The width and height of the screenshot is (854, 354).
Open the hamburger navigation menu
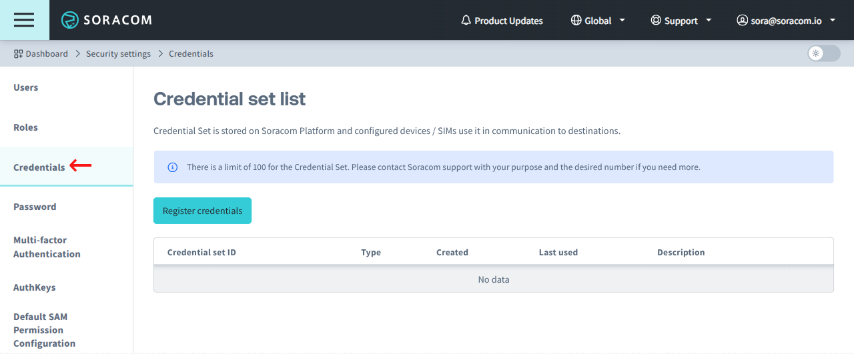coord(24,20)
